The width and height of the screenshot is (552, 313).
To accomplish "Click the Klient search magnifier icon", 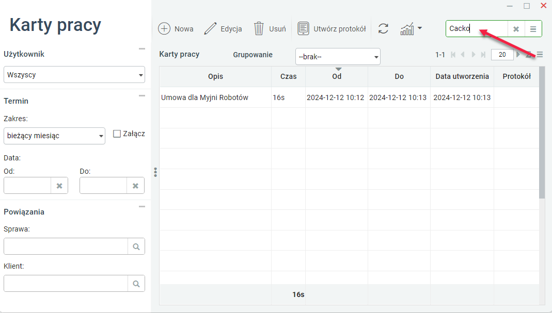I will point(136,284).
